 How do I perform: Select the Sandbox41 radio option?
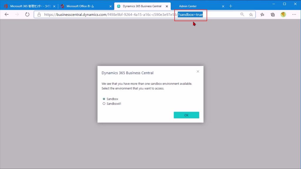click(x=104, y=104)
